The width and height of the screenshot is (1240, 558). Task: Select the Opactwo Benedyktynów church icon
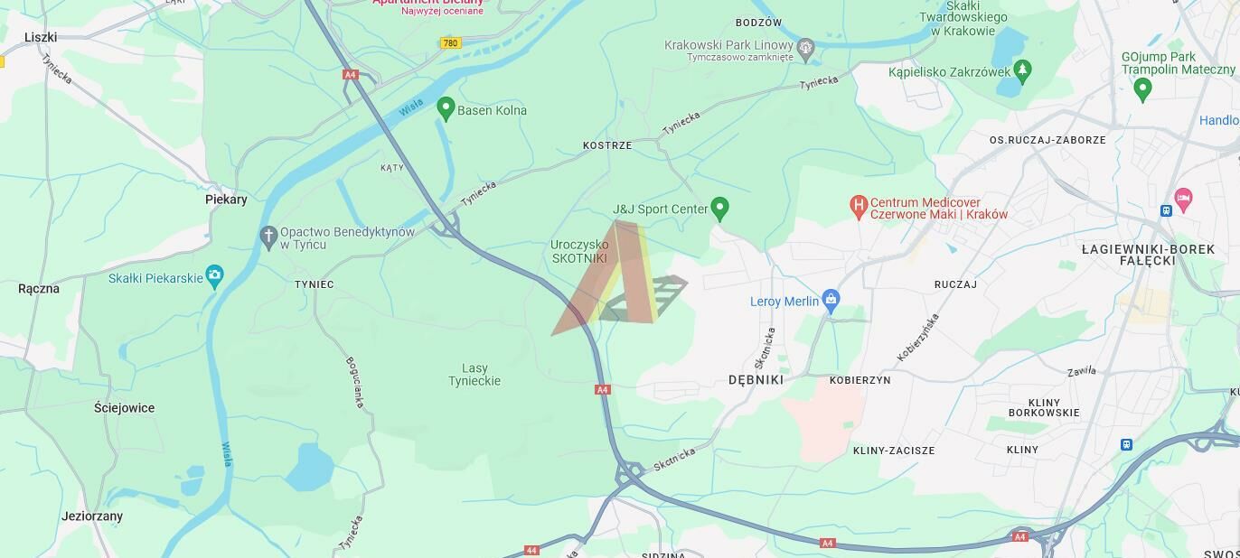coord(268,237)
